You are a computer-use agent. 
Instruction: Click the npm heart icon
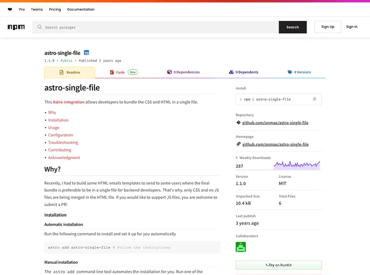click(x=10, y=10)
